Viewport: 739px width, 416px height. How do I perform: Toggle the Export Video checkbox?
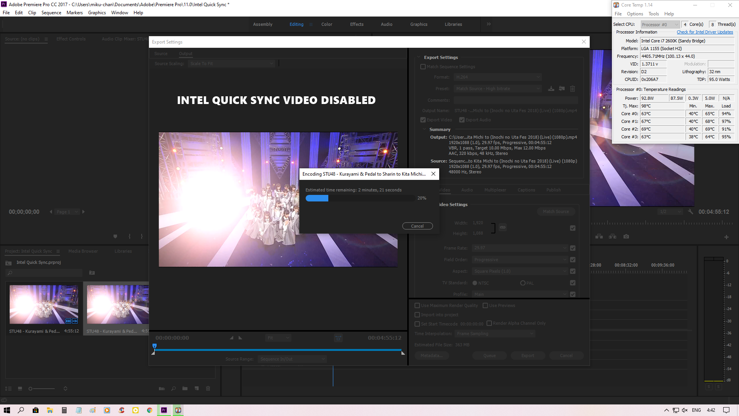click(423, 120)
